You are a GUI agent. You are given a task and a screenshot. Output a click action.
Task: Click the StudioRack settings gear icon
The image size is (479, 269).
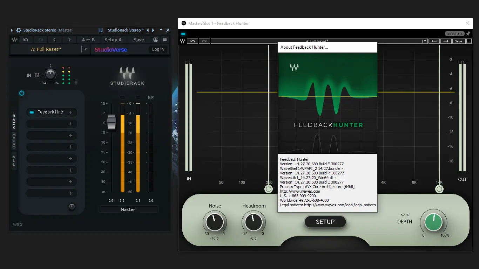click(x=19, y=30)
